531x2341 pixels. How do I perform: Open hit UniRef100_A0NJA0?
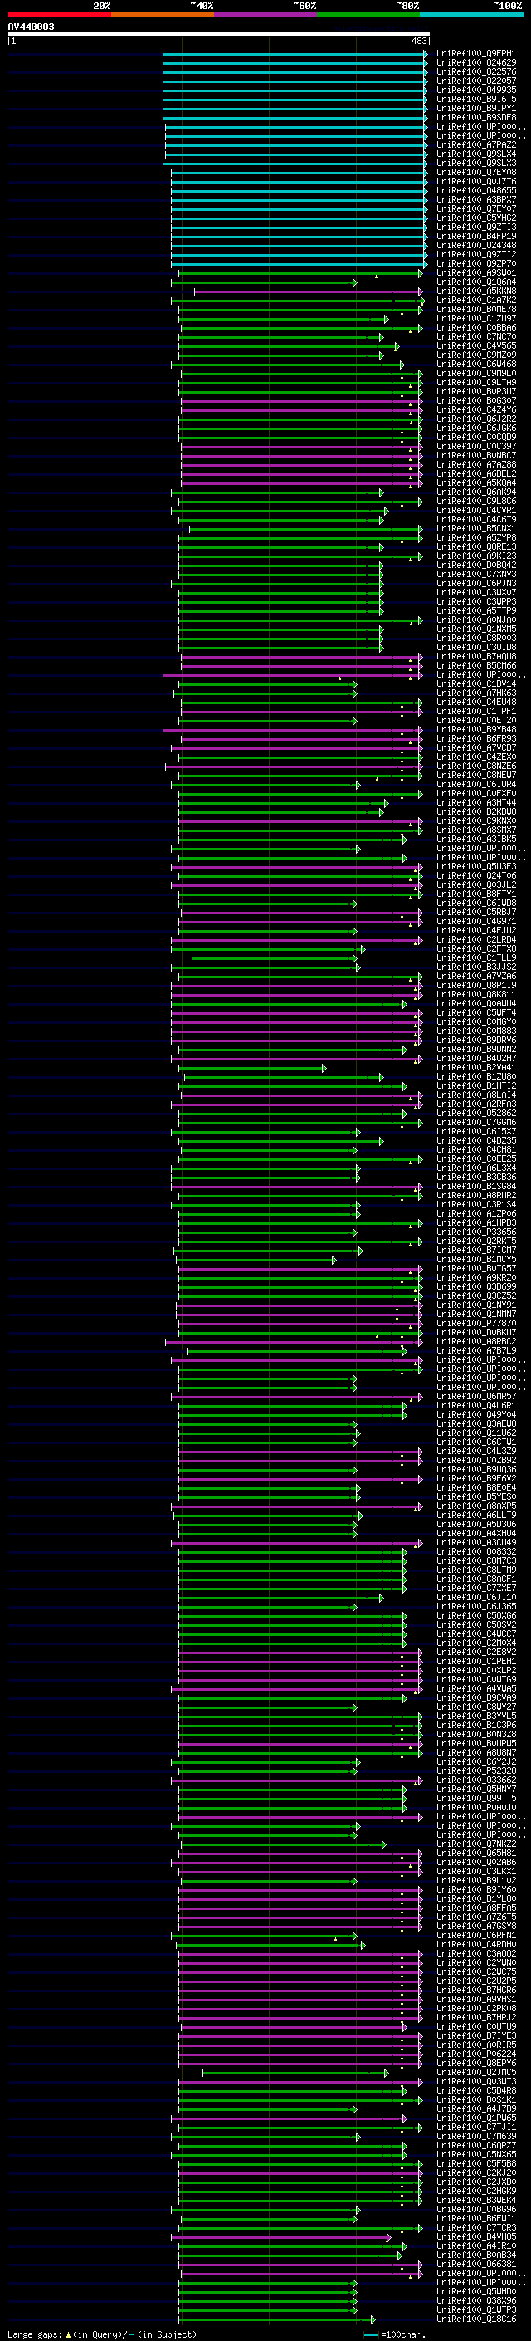tap(476, 620)
